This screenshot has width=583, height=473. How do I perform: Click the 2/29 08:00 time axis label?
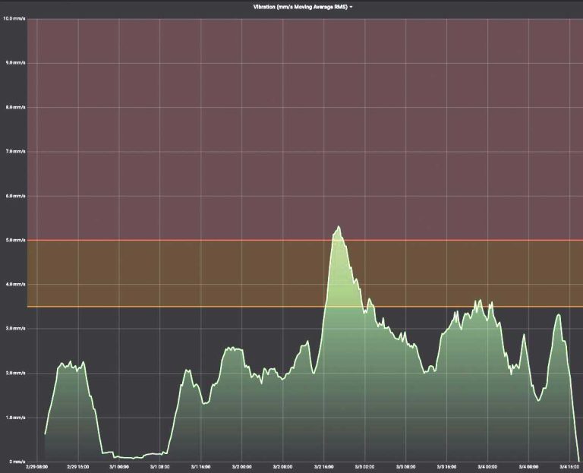pos(38,468)
